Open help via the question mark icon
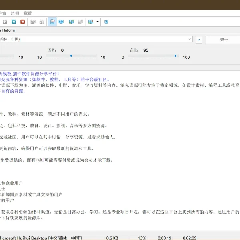240x240 pixels. point(106,22)
